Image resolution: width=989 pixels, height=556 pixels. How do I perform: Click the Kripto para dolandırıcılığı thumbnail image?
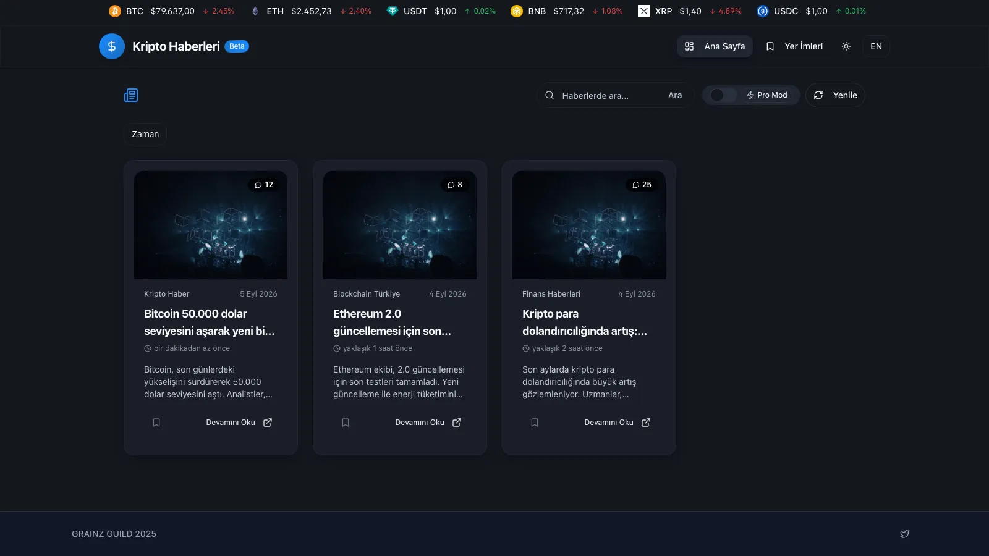pyautogui.click(x=589, y=225)
